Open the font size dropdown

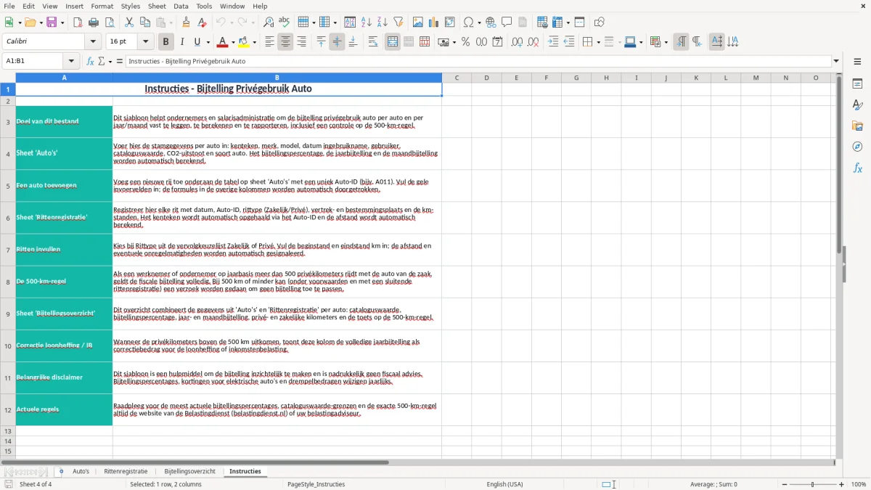[x=145, y=42]
